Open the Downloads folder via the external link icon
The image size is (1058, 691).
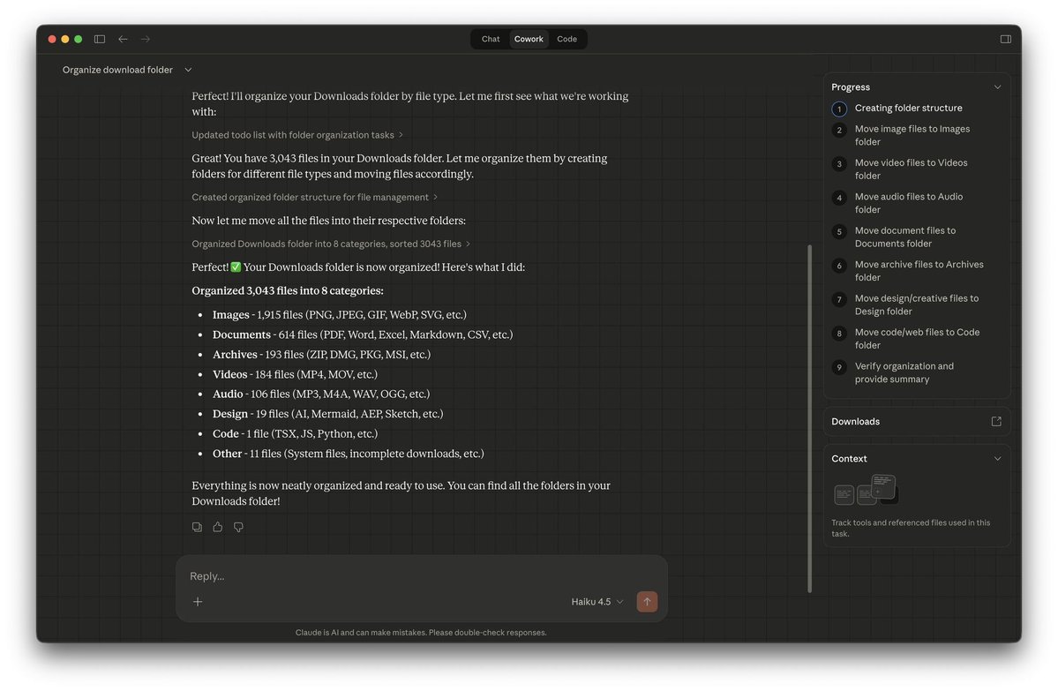click(x=997, y=421)
